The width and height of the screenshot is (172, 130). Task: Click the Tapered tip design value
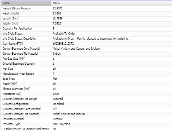tap(58, 99)
